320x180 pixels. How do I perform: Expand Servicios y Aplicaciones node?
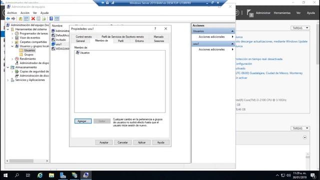[x=8, y=80]
